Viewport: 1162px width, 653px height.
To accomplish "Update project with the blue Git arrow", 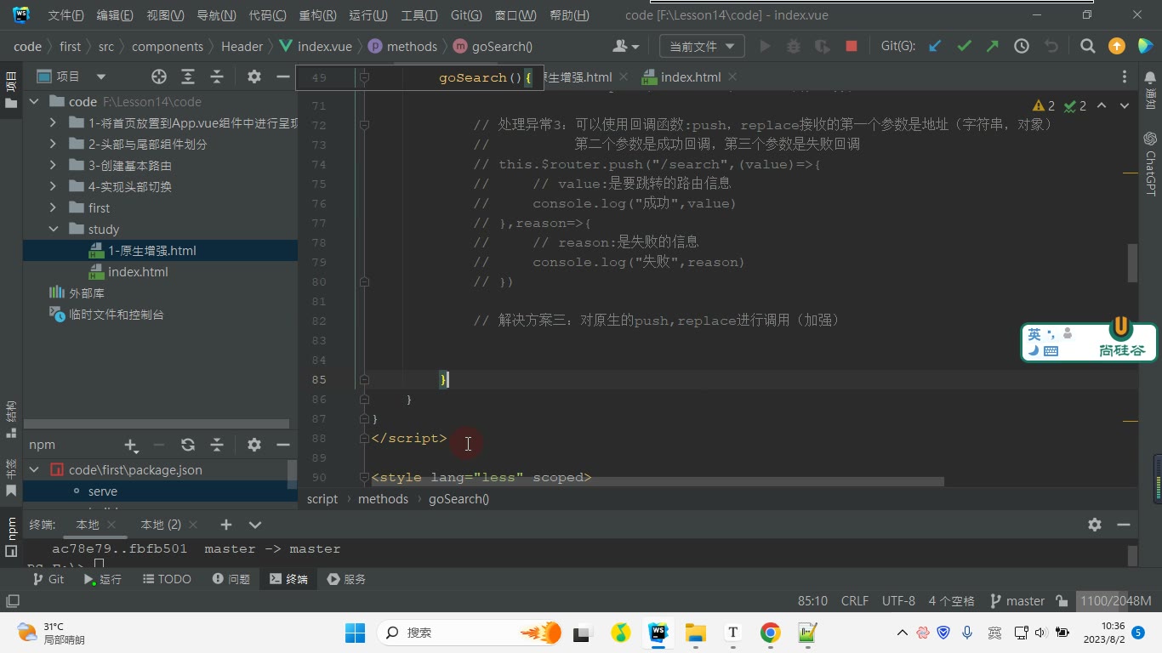I will coord(935,47).
